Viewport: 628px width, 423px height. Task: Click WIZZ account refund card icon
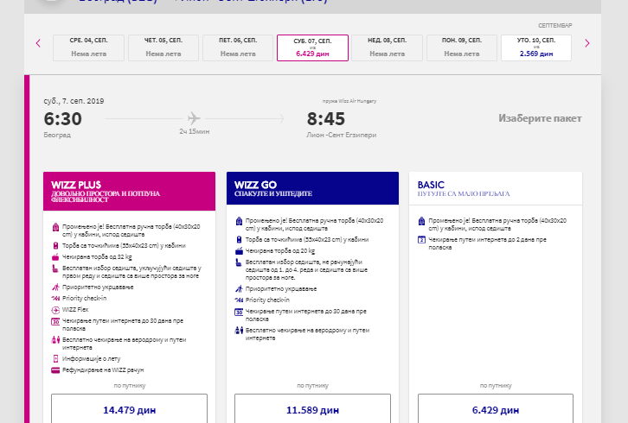coord(55,370)
